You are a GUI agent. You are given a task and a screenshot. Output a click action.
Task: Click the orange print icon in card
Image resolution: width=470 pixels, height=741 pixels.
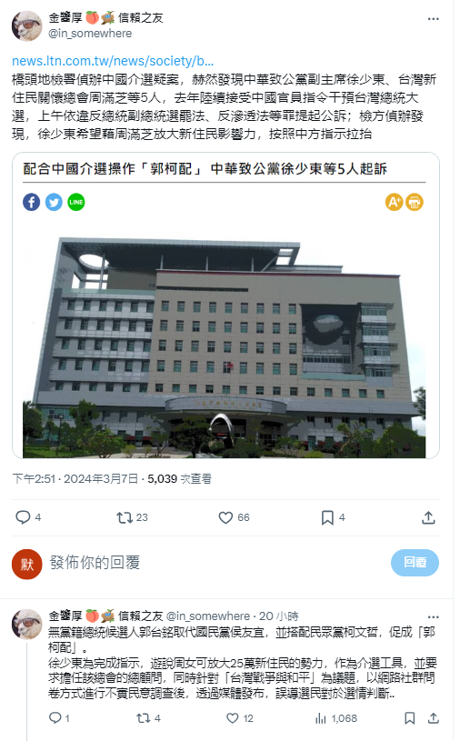[415, 202]
